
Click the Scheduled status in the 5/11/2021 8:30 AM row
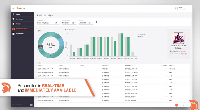point(172,69)
